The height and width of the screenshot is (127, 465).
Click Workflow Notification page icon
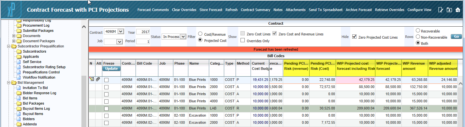(19, 77)
